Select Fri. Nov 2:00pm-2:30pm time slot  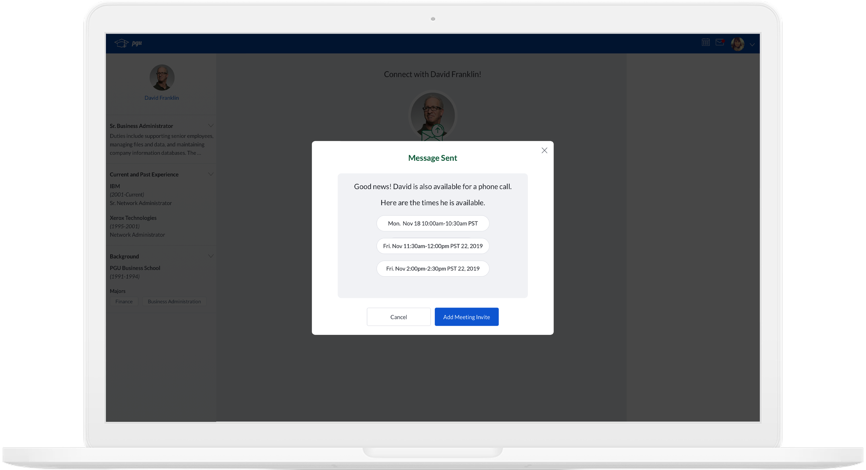tap(433, 269)
